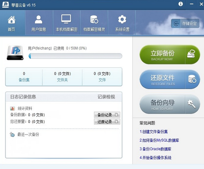Click the 总还原量 statistics line
The height and width of the screenshot is (169, 204).
coord(27,121)
